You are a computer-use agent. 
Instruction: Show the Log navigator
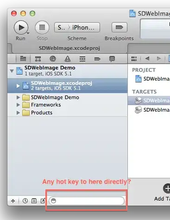112,59
